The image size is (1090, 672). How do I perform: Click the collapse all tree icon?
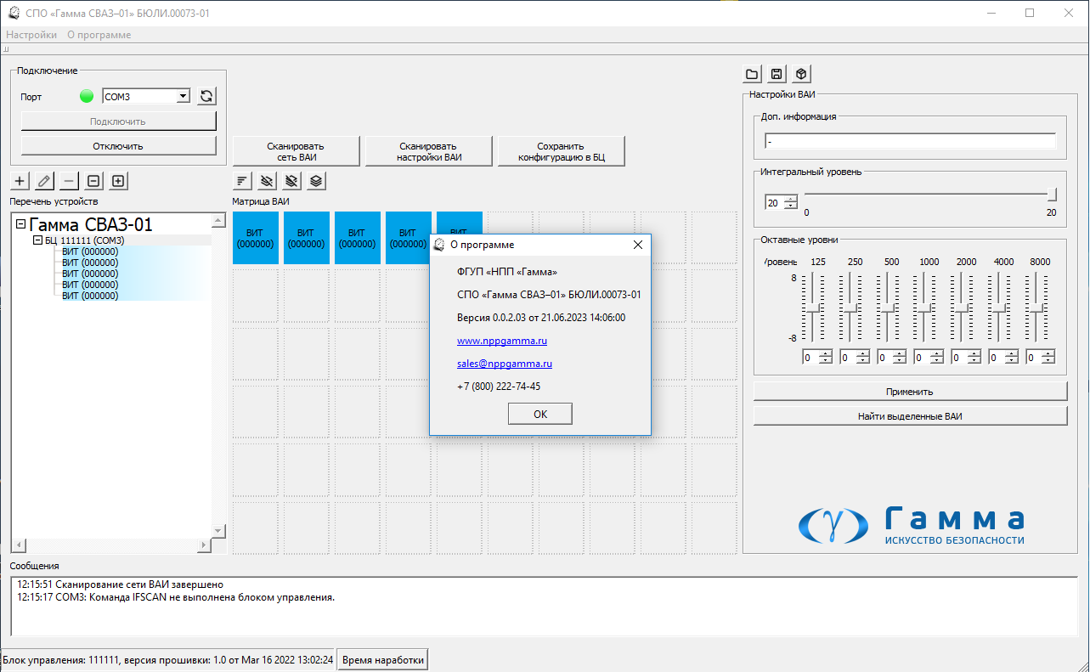94,181
